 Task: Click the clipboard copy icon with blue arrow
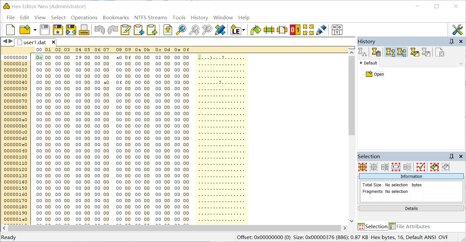point(139,30)
